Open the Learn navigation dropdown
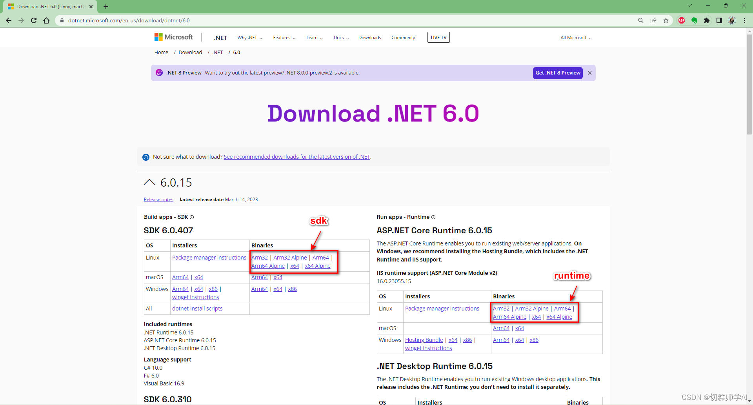Viewport: 753px width, 405px height. 314,37
